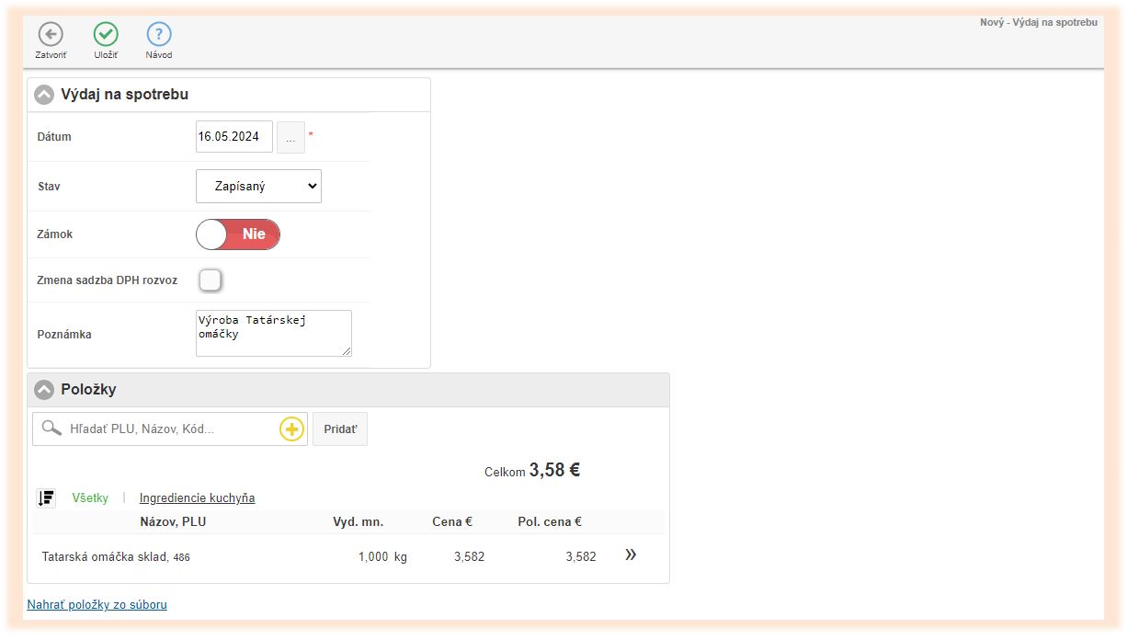Screen dimensions: 1127x640
Task: Collapse the Položky section
Action: point(44,390)
